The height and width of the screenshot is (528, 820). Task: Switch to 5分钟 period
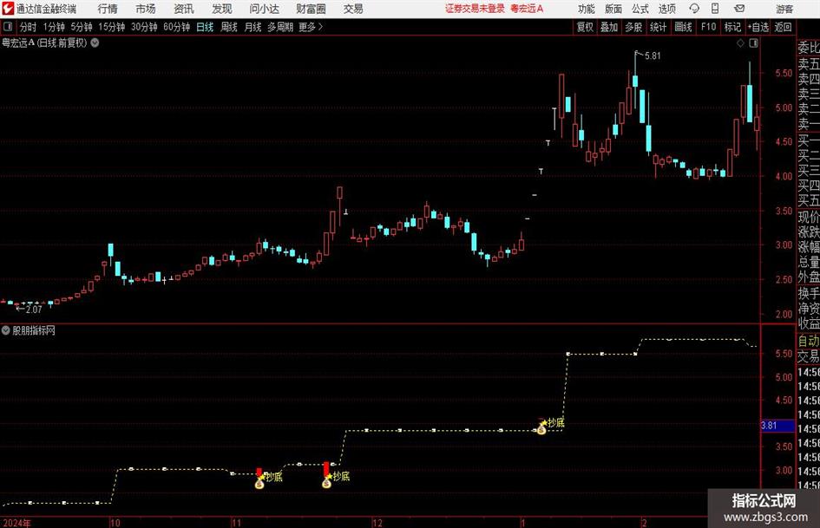pos(82,27)
